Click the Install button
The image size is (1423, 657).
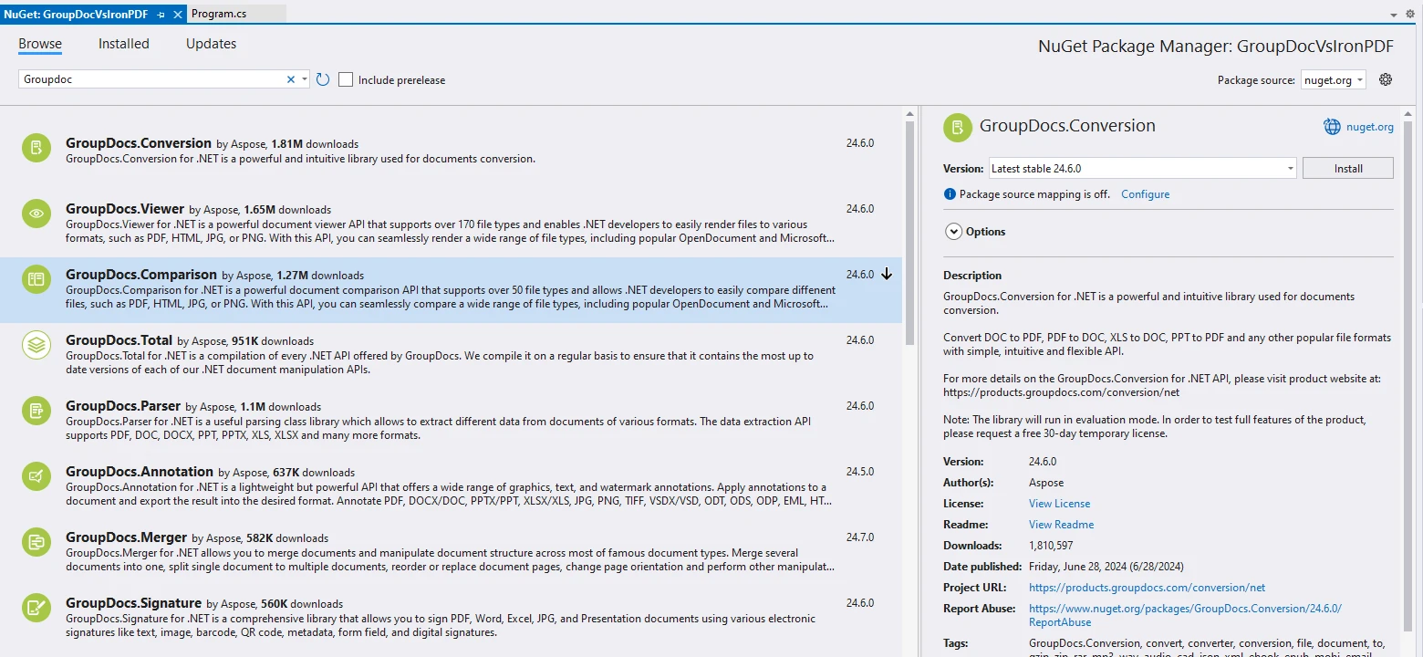coord(1347,168)
